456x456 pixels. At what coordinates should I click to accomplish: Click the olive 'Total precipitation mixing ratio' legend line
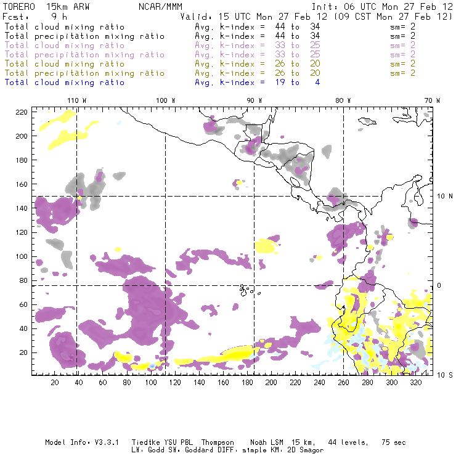point(84,73)
